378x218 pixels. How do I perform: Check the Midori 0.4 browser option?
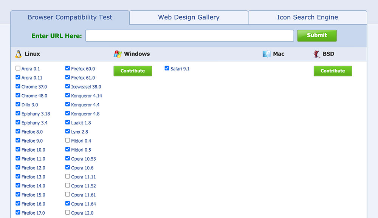(68, 140)
